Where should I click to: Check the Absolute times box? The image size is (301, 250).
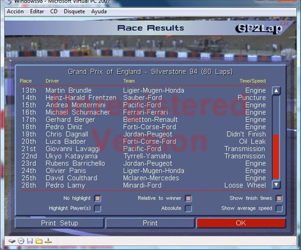[x=189, y=208]
